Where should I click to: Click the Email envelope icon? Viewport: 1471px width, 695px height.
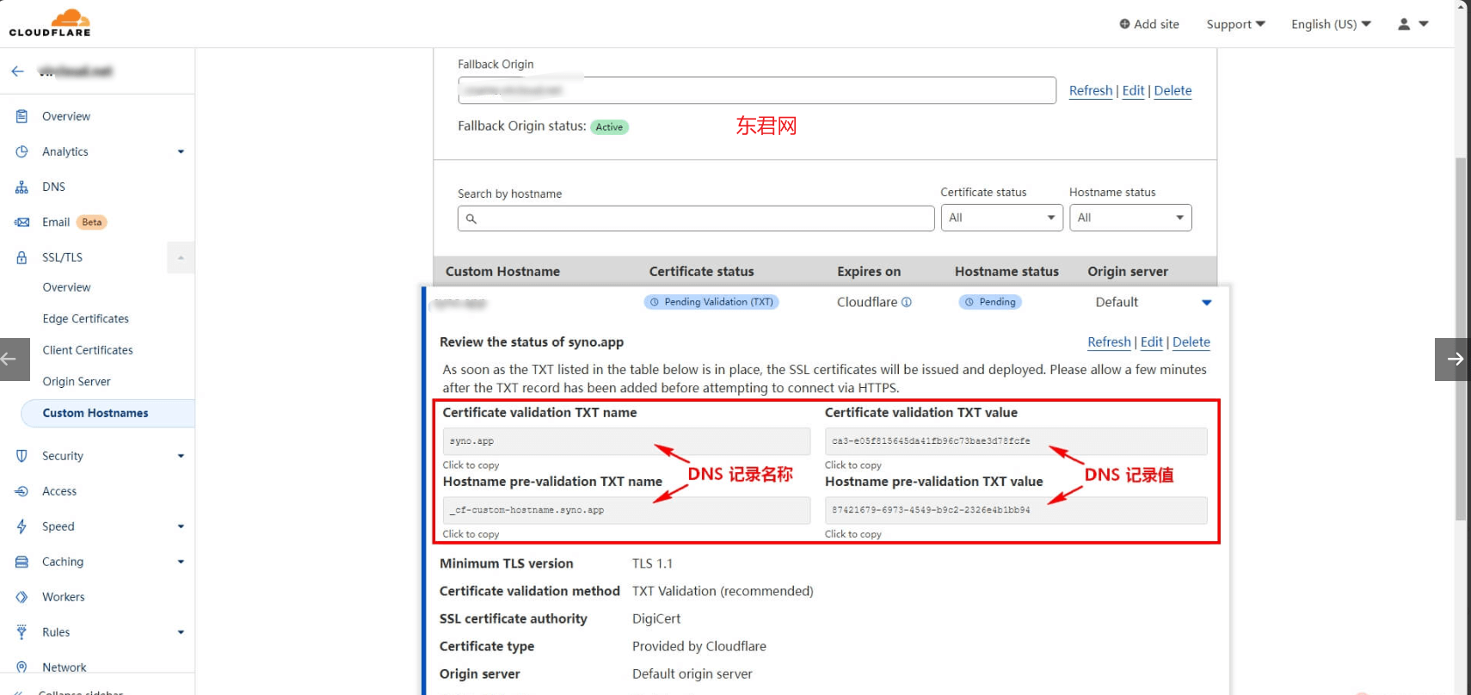(x=22, y=222)
